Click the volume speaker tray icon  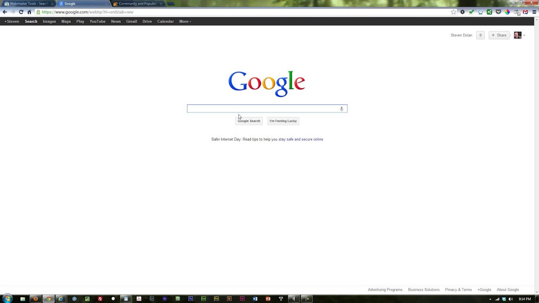point(511,299)
